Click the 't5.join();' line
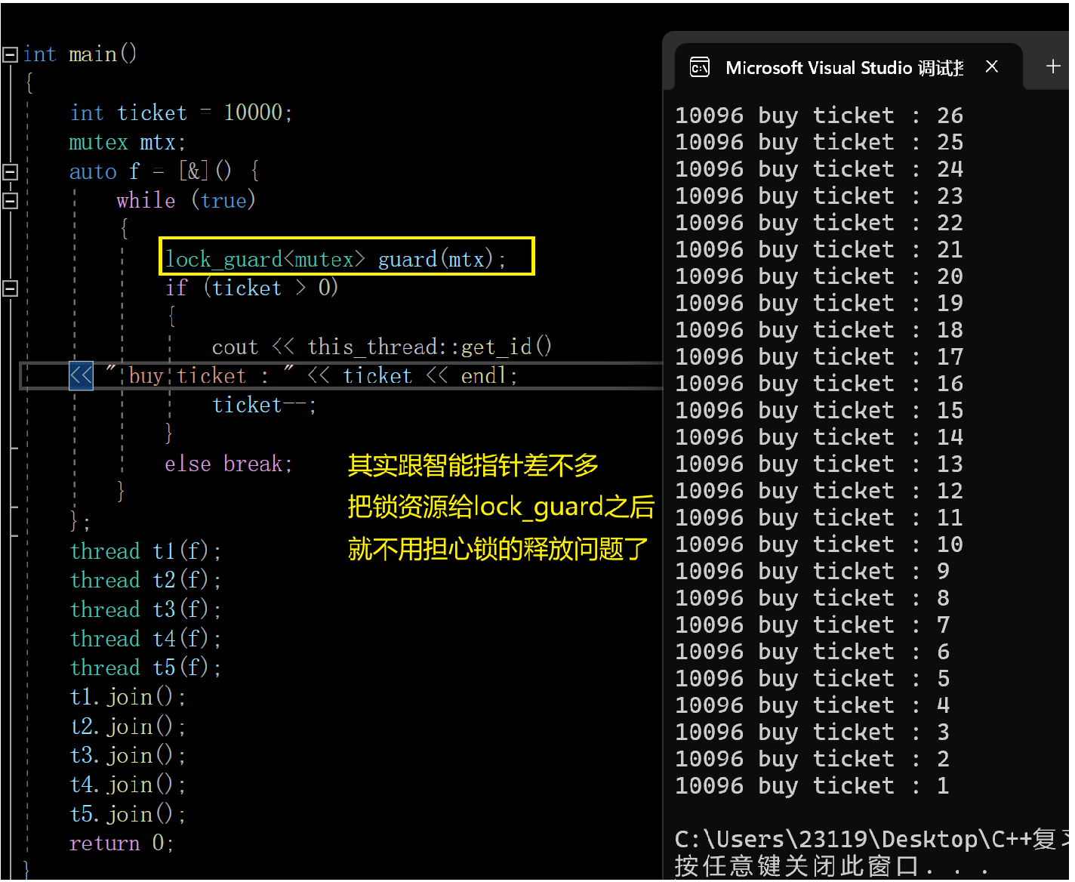This screenshot has height=882, width=1075. pyautogui.click(x=128, y=815)
